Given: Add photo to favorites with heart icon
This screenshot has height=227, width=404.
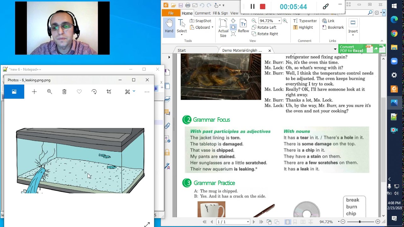Looking at the screenshot, I should [x=79, y=91].
